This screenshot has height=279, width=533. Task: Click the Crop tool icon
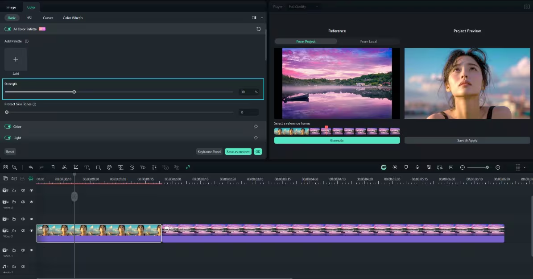pos(75,167)
